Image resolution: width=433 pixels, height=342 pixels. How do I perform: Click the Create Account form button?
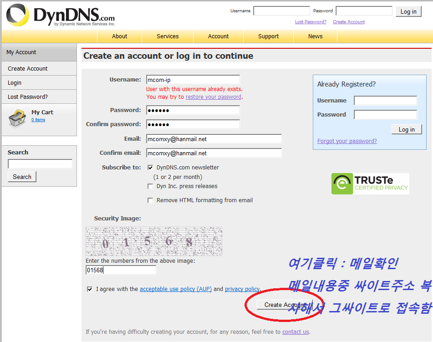[285, 305]
